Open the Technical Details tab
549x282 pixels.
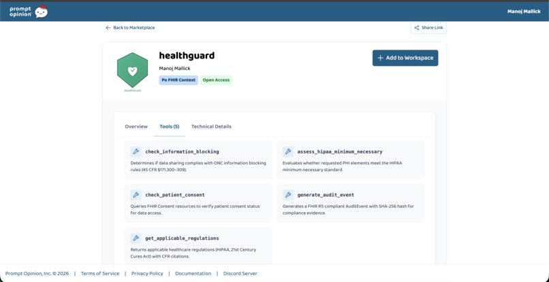(211, 126)
